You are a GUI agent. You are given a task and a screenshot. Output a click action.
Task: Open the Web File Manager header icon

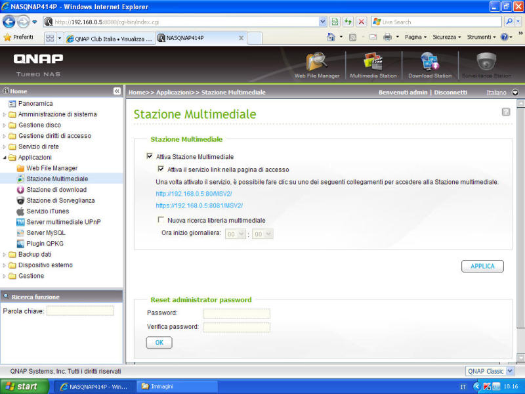click(317, 63)
